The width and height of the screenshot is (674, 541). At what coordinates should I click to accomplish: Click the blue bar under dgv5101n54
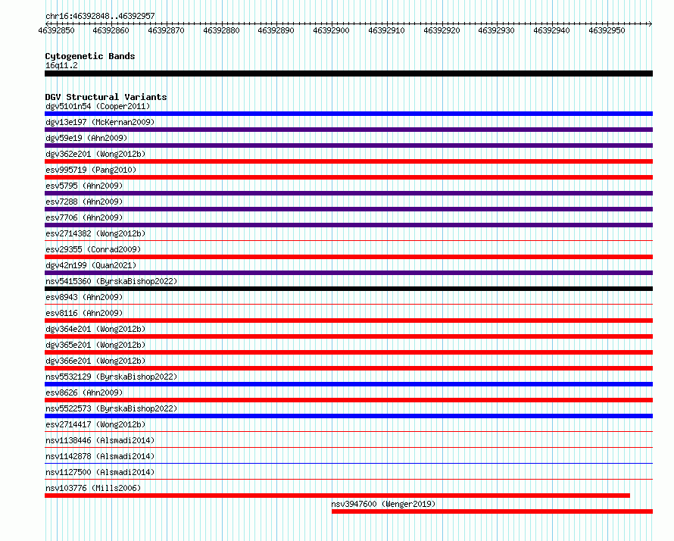(x=348, y=114)
